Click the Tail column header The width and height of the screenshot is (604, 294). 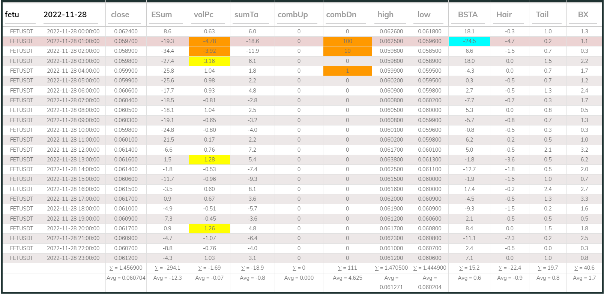click(x=542, y=15)
